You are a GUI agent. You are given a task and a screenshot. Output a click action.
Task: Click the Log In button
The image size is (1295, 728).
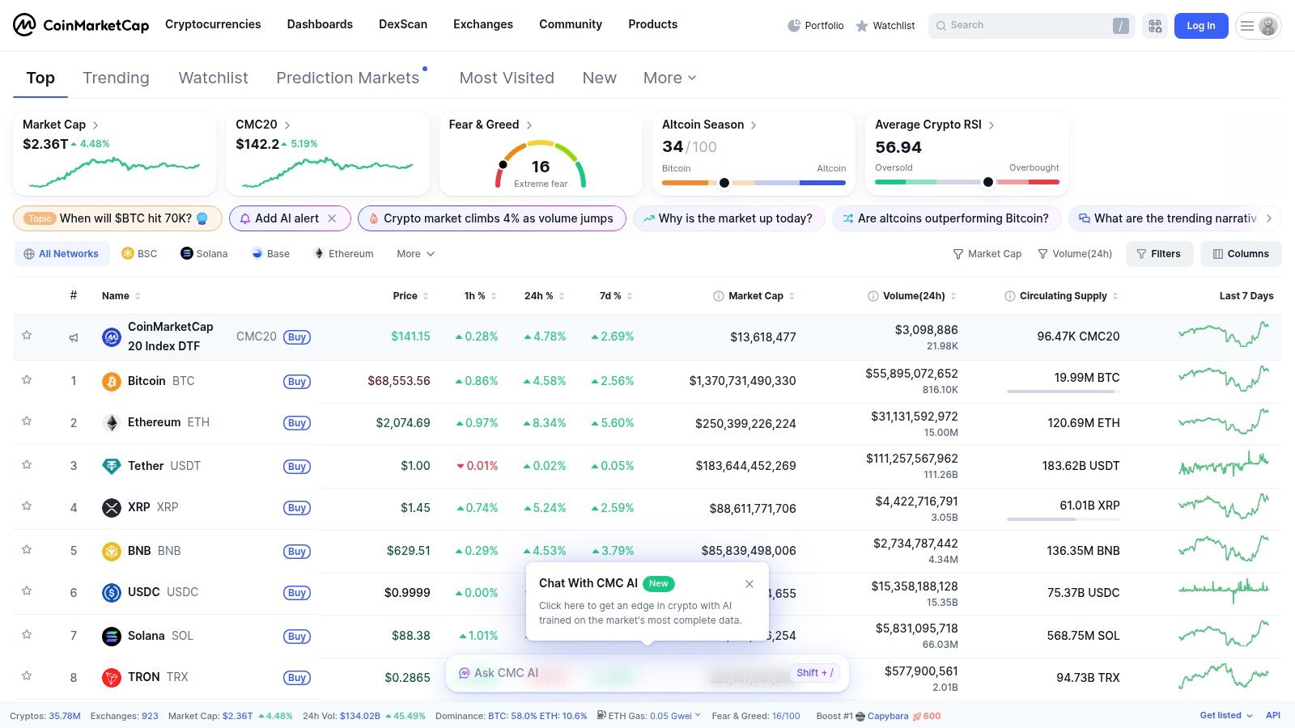point(1200,25)
